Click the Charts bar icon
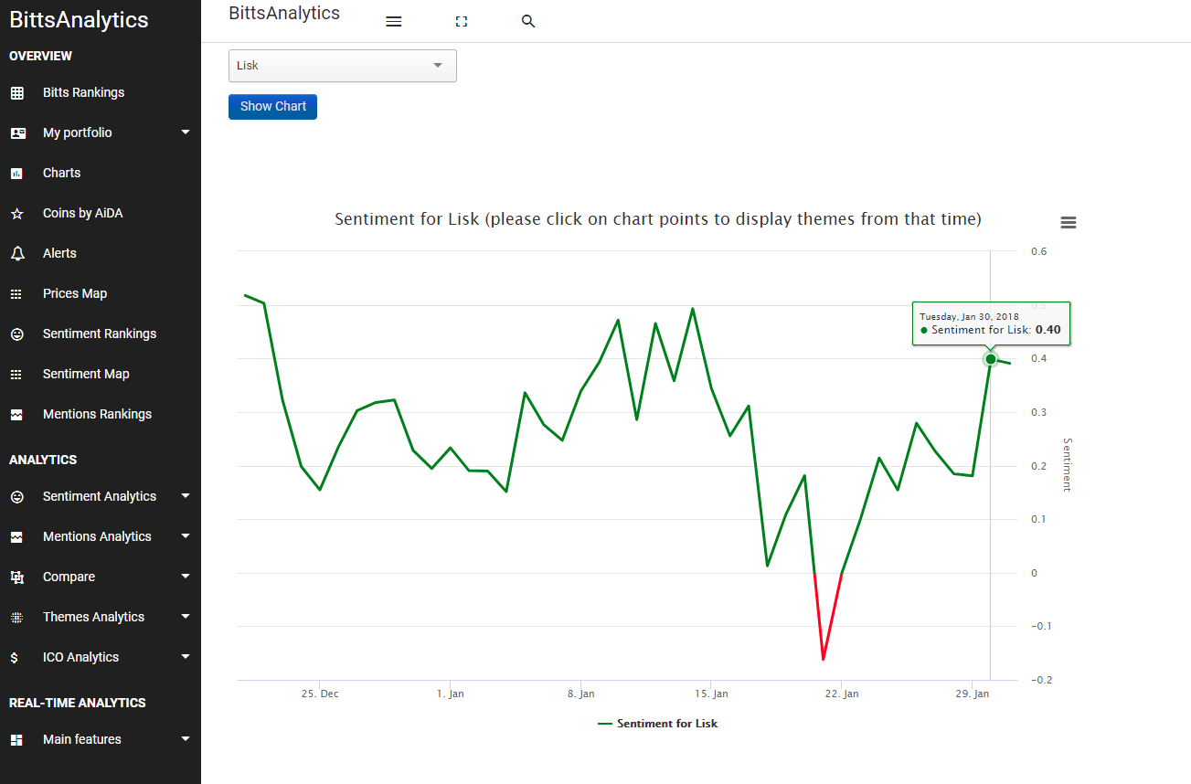Image resolution: width=1191 pixels, height=784 pixels. [x=16, y=174]
